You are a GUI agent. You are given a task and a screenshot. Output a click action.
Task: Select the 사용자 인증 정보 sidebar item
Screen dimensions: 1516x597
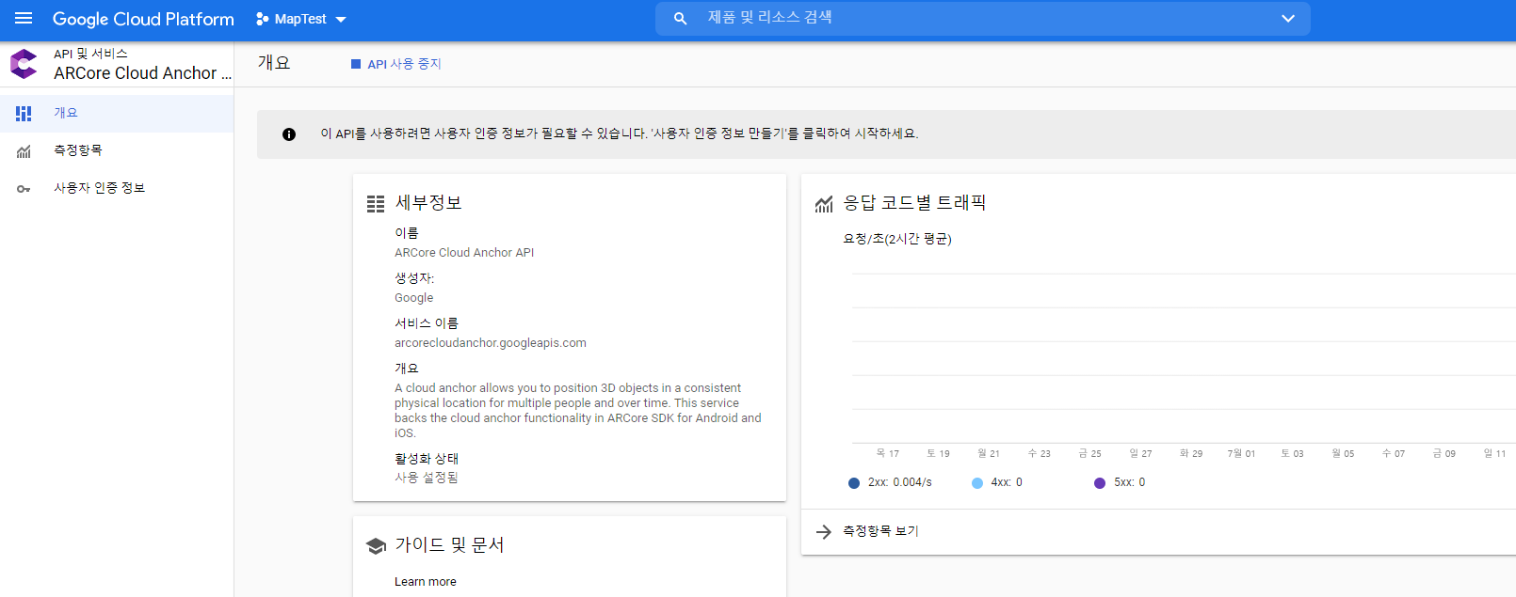117,188
